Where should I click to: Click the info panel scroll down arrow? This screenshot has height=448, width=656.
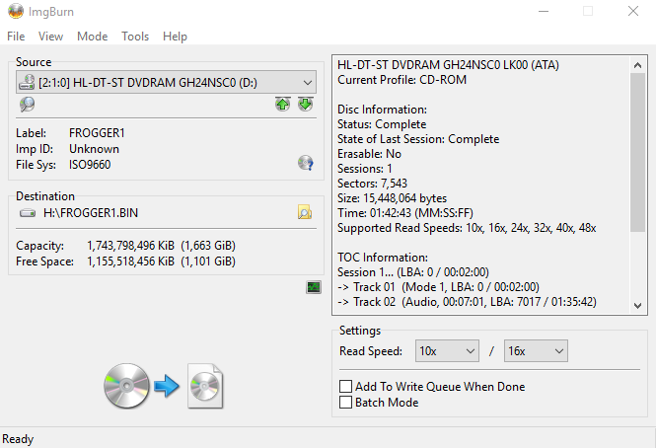click(637, 306)
